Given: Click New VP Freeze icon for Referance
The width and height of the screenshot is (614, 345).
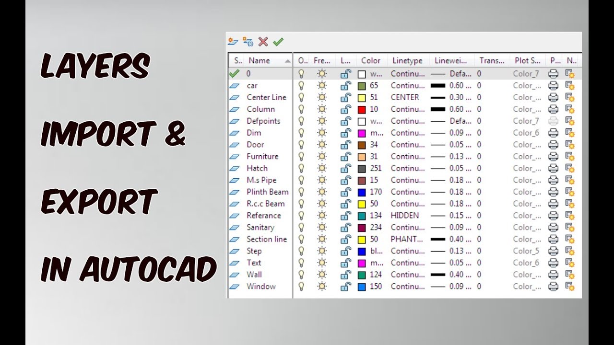Looking at the screenshot, I should pyautogui.click(x=570, y=216).
